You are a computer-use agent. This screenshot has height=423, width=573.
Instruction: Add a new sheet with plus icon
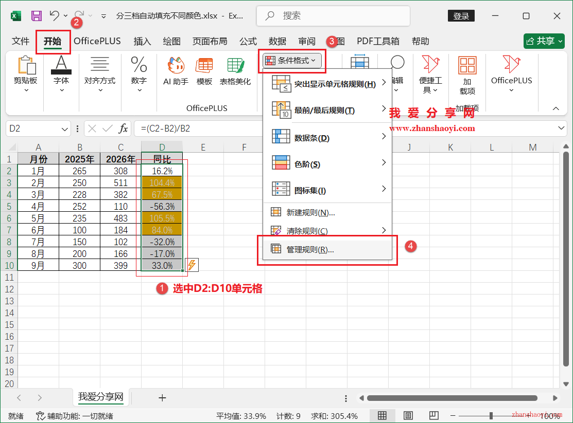(x=162, y=398)
